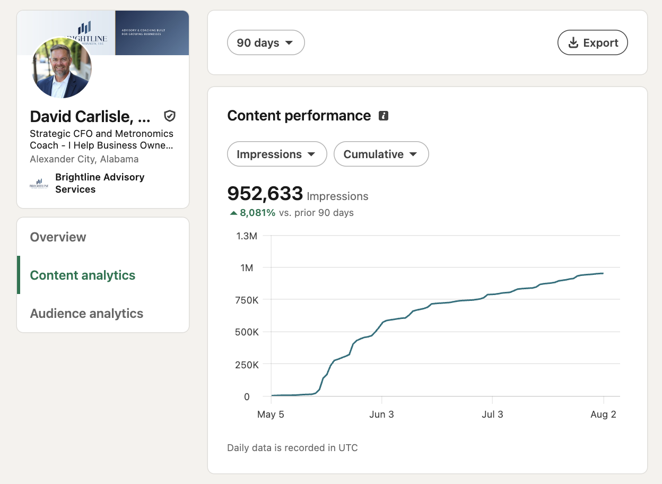
Task: Go to the Overview section
Action: tap(58, 237)
